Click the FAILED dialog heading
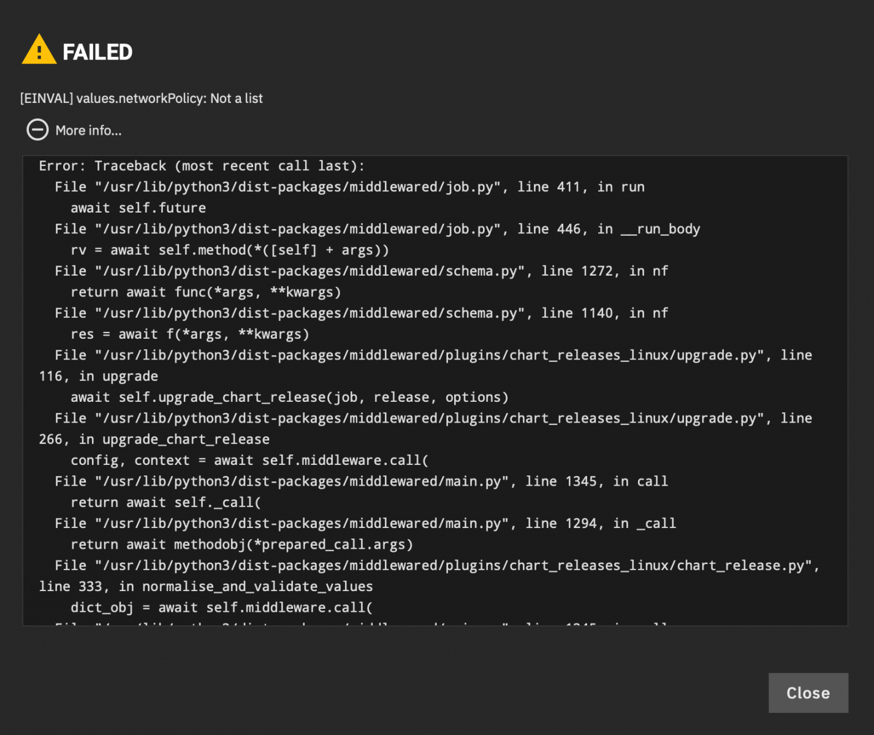Screen dimensions: 874x735 [x=97, y=52]
